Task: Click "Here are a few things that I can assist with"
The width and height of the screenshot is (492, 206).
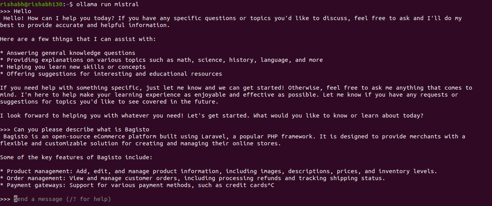Action: pos(78,39)
